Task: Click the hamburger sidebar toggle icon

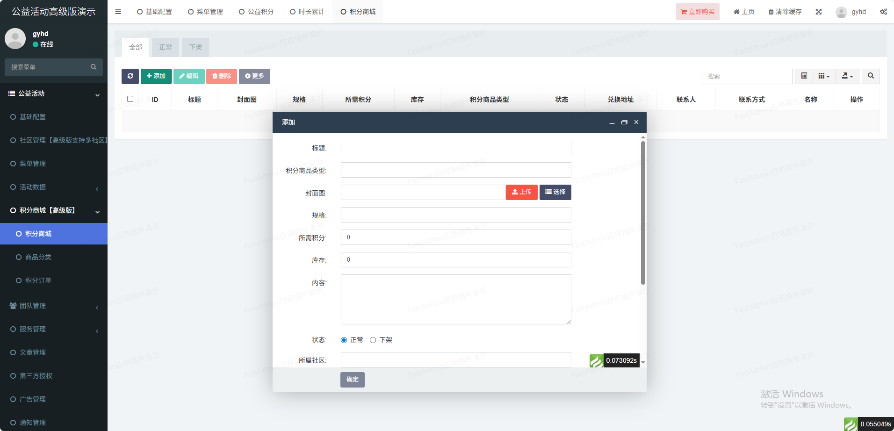Action: click(x=118, y=12)
